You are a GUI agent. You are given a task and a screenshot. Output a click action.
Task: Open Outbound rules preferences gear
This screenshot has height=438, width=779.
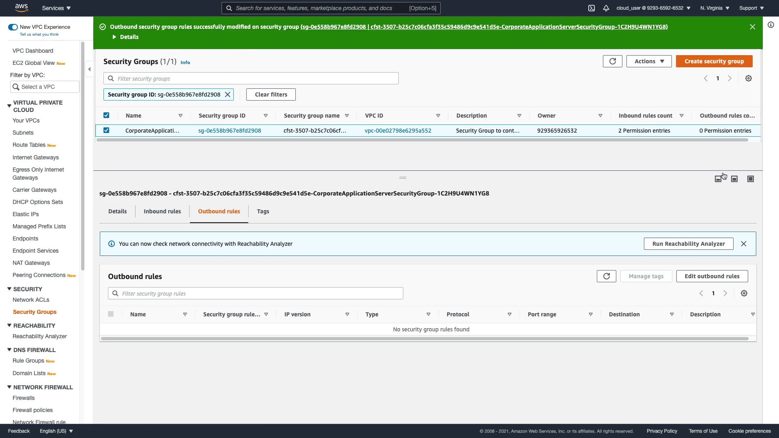pos(744,293)
